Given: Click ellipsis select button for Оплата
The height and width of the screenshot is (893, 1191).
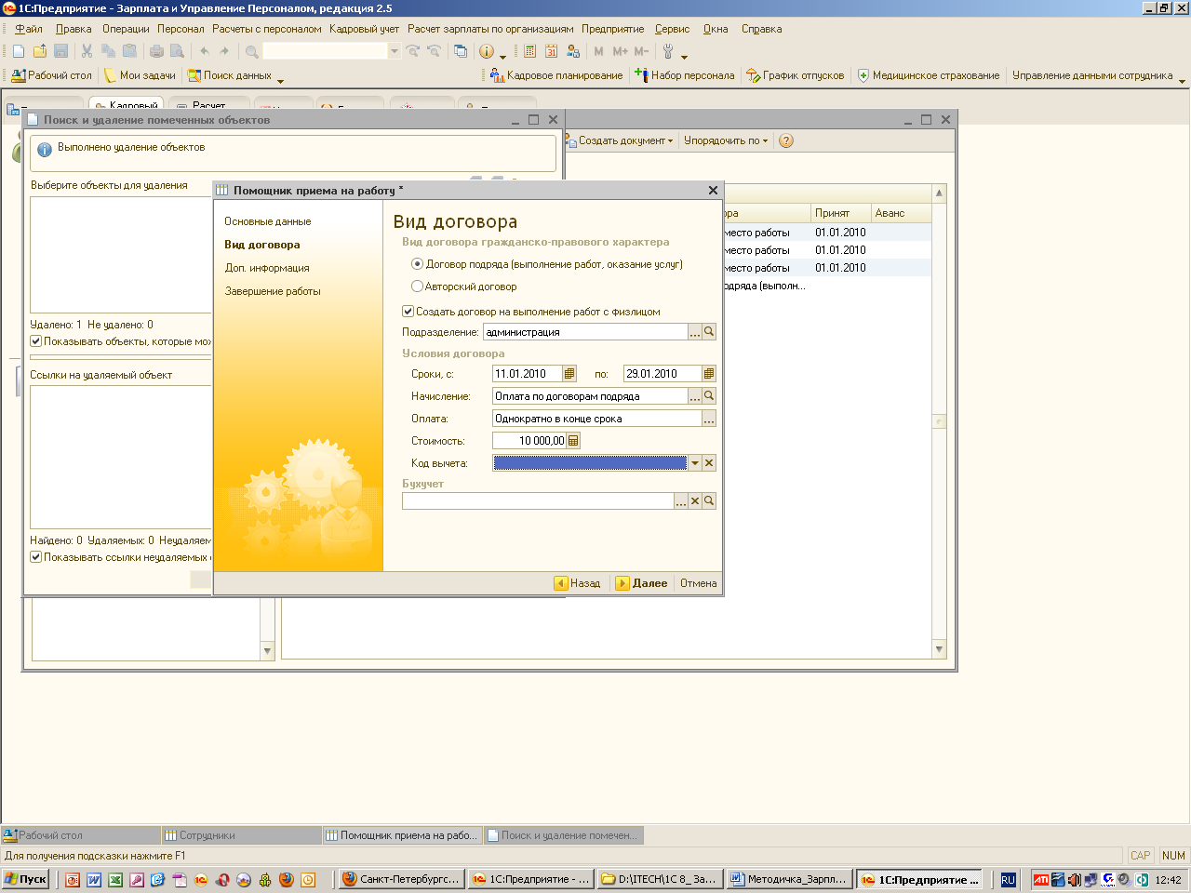Looking at the screenshot, I should pyautogui.click(x=709, y=419).
